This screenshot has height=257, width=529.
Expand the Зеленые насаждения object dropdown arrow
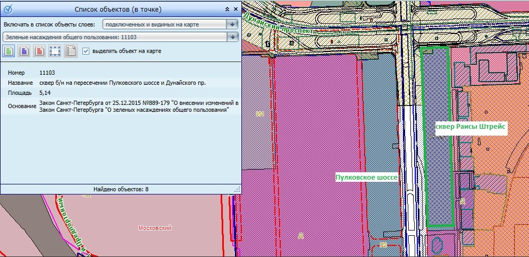(232, 37)
